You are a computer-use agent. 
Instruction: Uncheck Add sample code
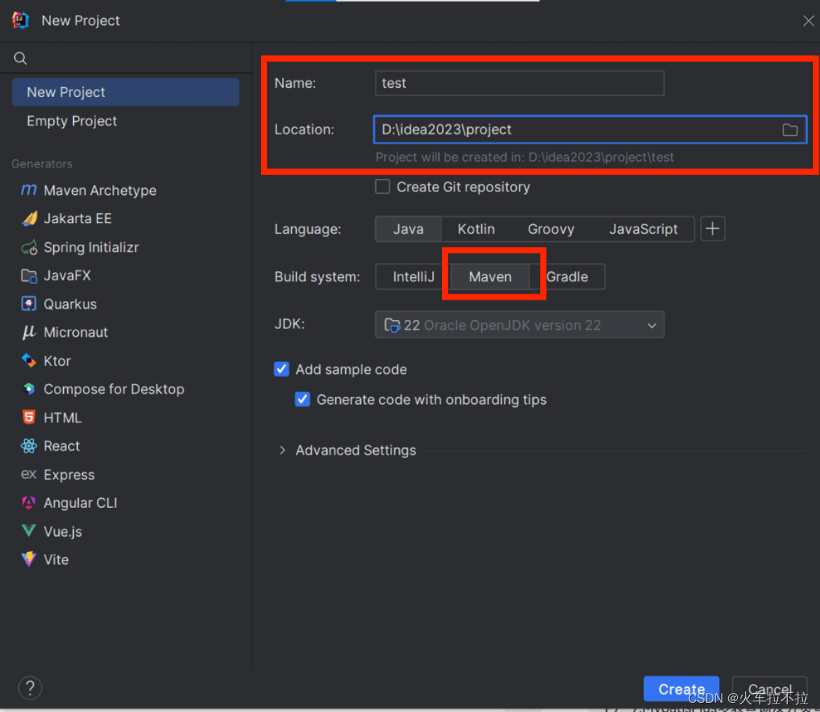[x=281, y=369]
